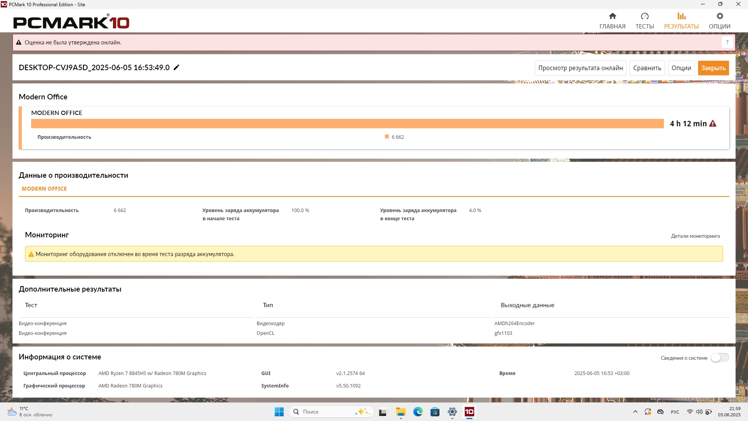Click the pencil icon to rename result
This screenshot has width=748, height=421.
pyautogui.click(x=176, y=67)
